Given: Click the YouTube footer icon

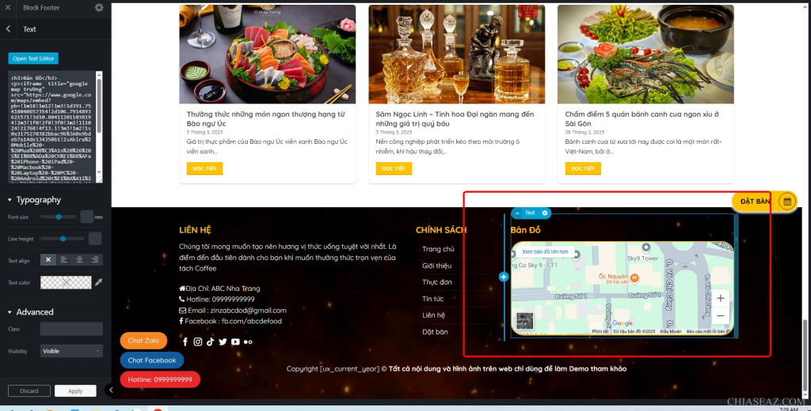Looking at the screenshot, I should (235, 341).
